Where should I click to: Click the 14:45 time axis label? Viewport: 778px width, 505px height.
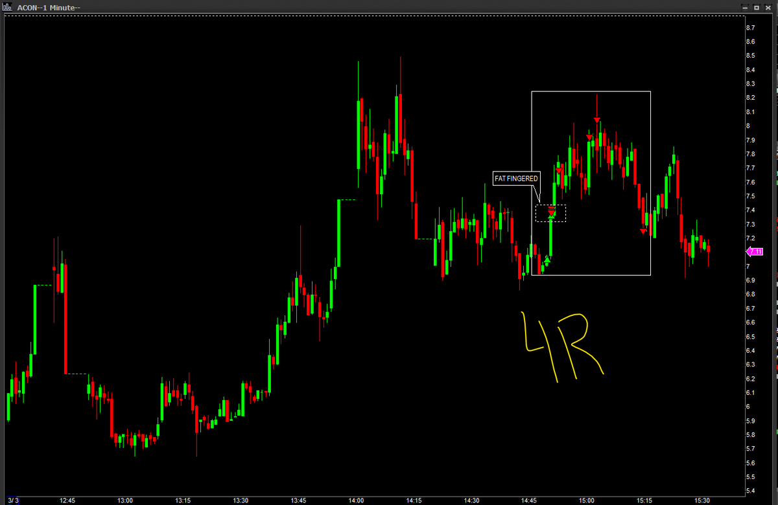click(x=529, y=500)
